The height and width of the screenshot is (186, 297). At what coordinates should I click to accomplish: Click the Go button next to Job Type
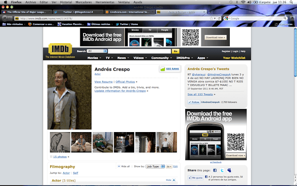coord(169,166)
